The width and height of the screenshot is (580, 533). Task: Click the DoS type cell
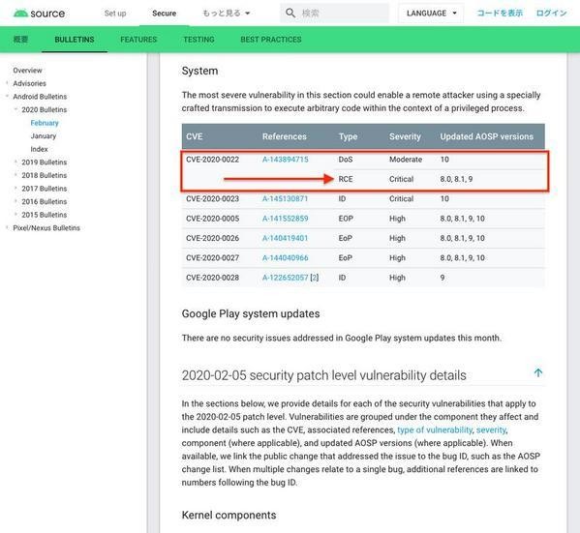click(346, 160)
